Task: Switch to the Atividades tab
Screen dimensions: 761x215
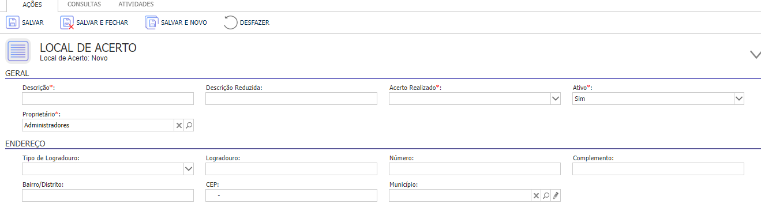Action: pyautogui.click(x=136, y=5)
